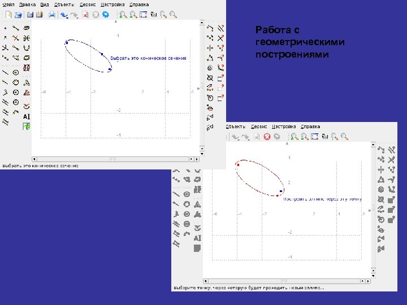This screenshot has width=407, height=305.
Task: Open Сервис menu in the lower window
Action: click(259, 127)
